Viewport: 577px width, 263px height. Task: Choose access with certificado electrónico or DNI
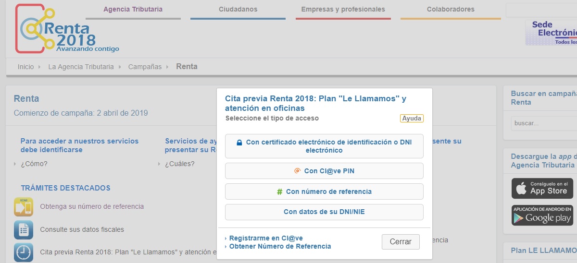coord(324,146)
